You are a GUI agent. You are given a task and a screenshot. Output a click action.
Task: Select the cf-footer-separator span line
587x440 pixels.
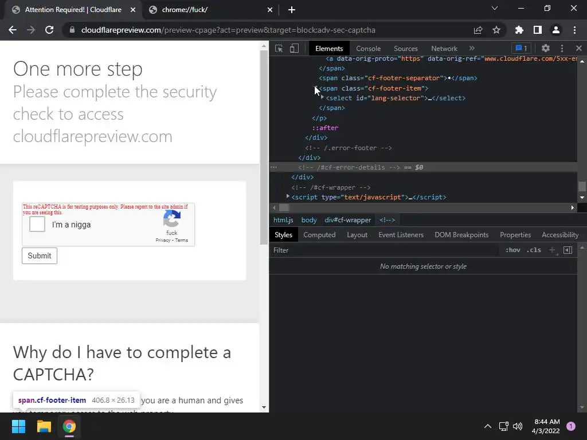(x=398, y=78)
